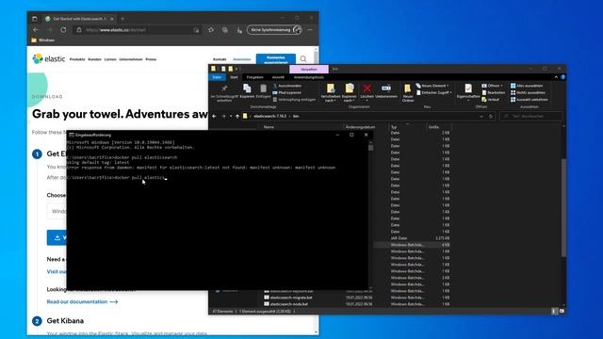
Task: Go back in Explorer navigation
Action: click(215, 116)
